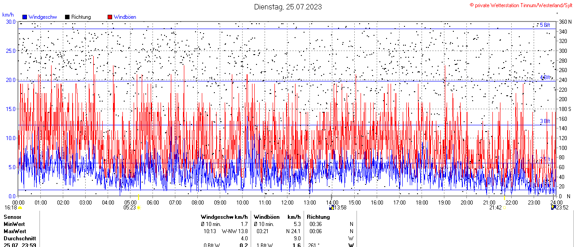Click the 03:00 time axis label
This screenshot has height=247, width=574.
[86, 202]
